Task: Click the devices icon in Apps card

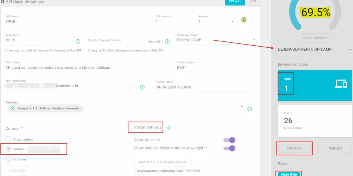Action: pos(341,84)
